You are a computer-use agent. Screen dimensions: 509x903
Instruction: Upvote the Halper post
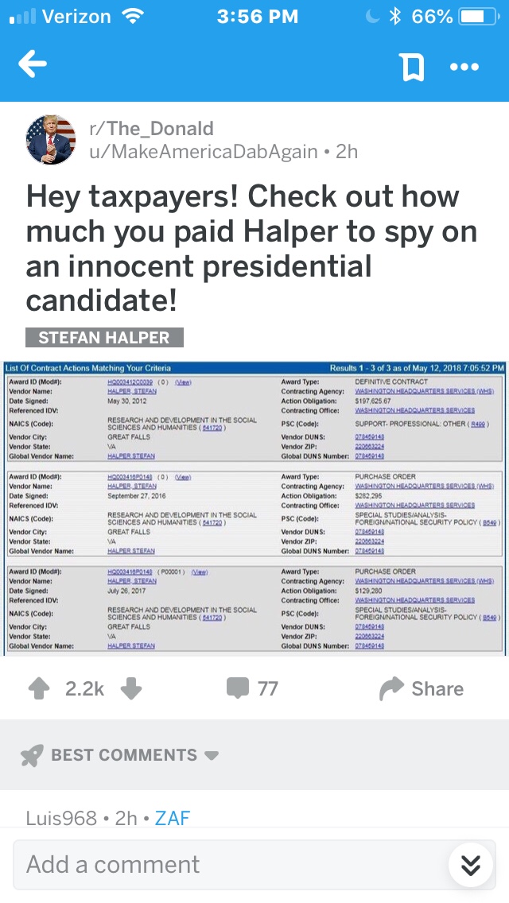(39, 688)
